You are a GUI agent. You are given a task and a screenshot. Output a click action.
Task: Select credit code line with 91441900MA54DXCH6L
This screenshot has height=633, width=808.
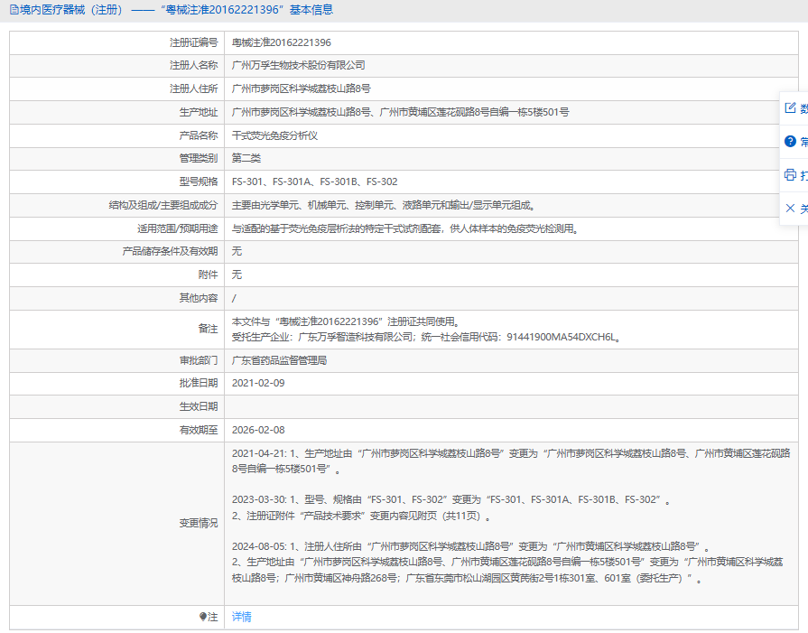pos(428,337)
